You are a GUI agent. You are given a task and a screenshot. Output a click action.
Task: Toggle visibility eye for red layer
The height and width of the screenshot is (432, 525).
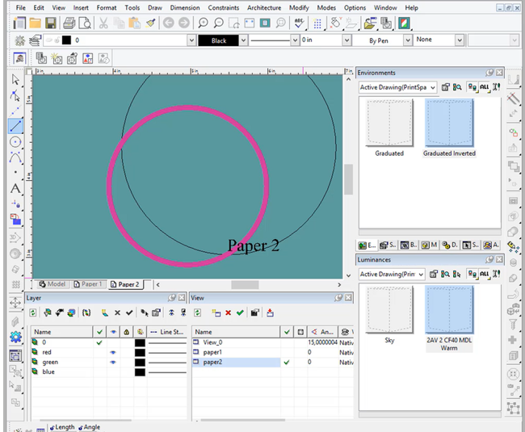point(113,352)
